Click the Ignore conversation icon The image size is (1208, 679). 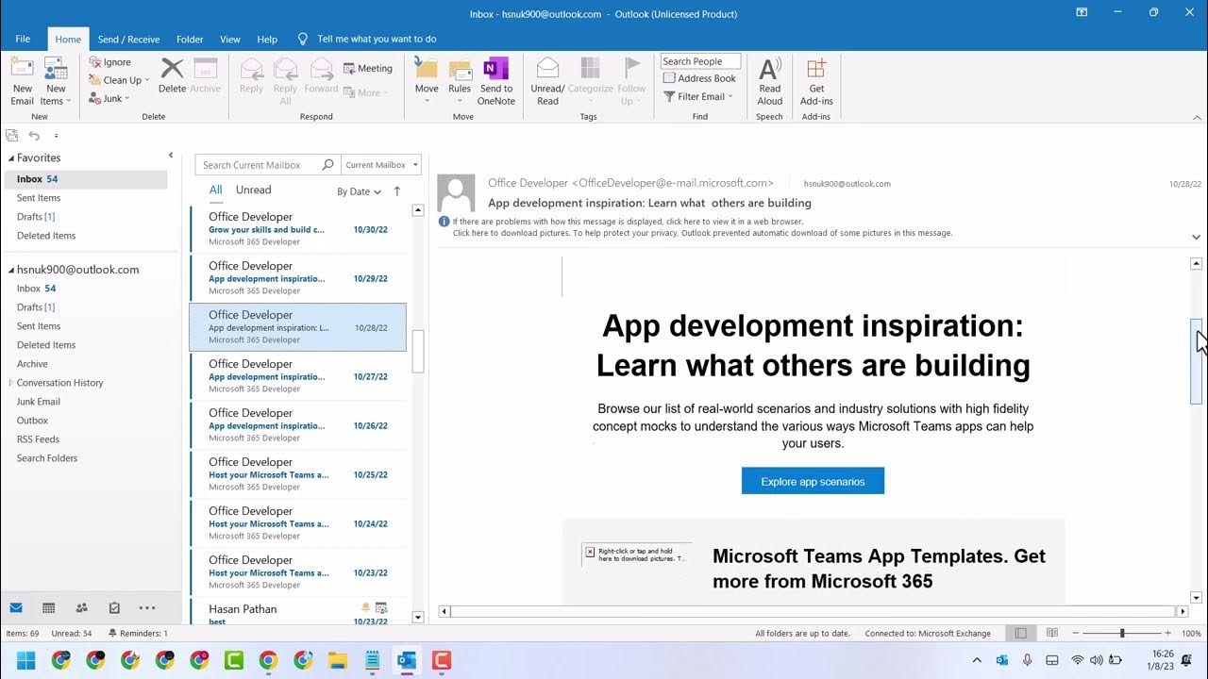(x=110, y=62)
